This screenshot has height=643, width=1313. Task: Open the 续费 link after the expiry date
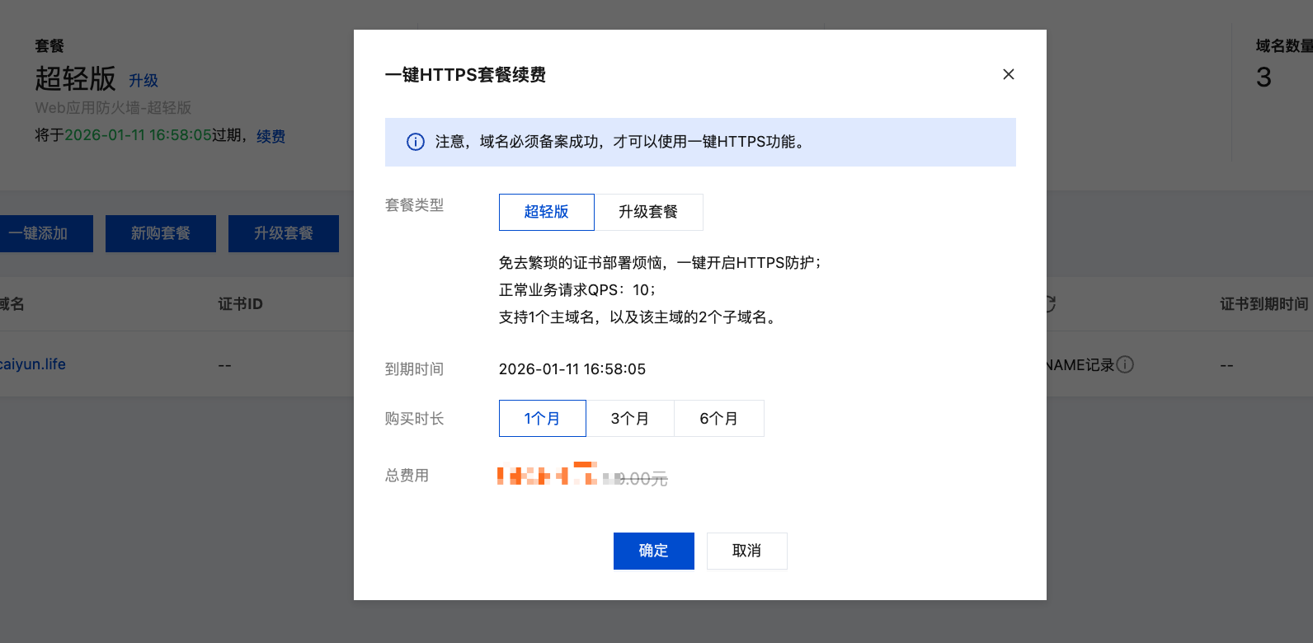(271, 136)
